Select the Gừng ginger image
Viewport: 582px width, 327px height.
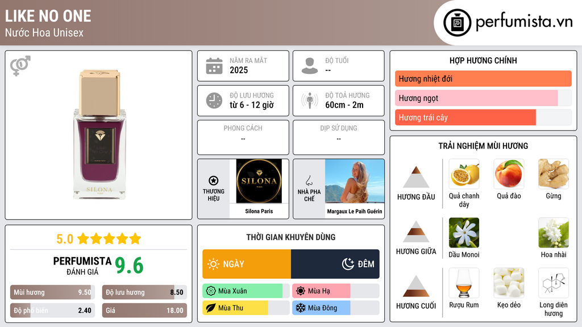(554, 174)
